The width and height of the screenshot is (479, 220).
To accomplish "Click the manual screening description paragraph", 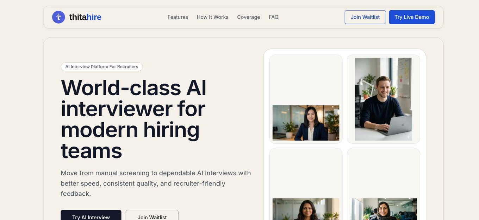I will click(x=156, y=183).
